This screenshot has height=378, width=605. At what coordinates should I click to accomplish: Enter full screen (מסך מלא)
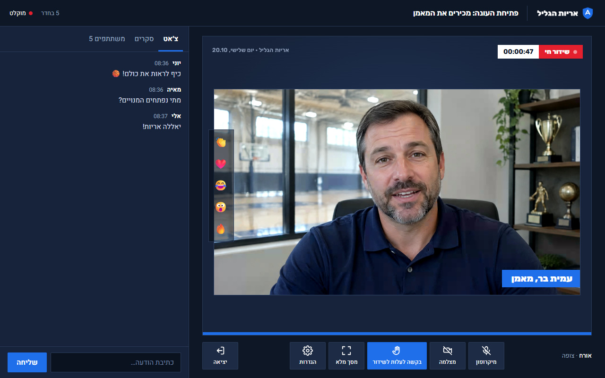(x=346, y=356)
